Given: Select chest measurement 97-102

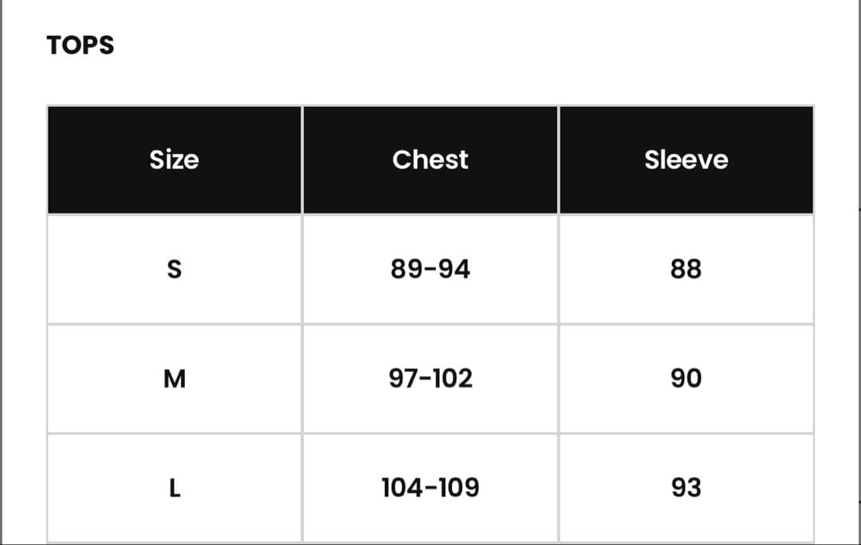Looking at the screenshot, I should click(x=431, y=378).
